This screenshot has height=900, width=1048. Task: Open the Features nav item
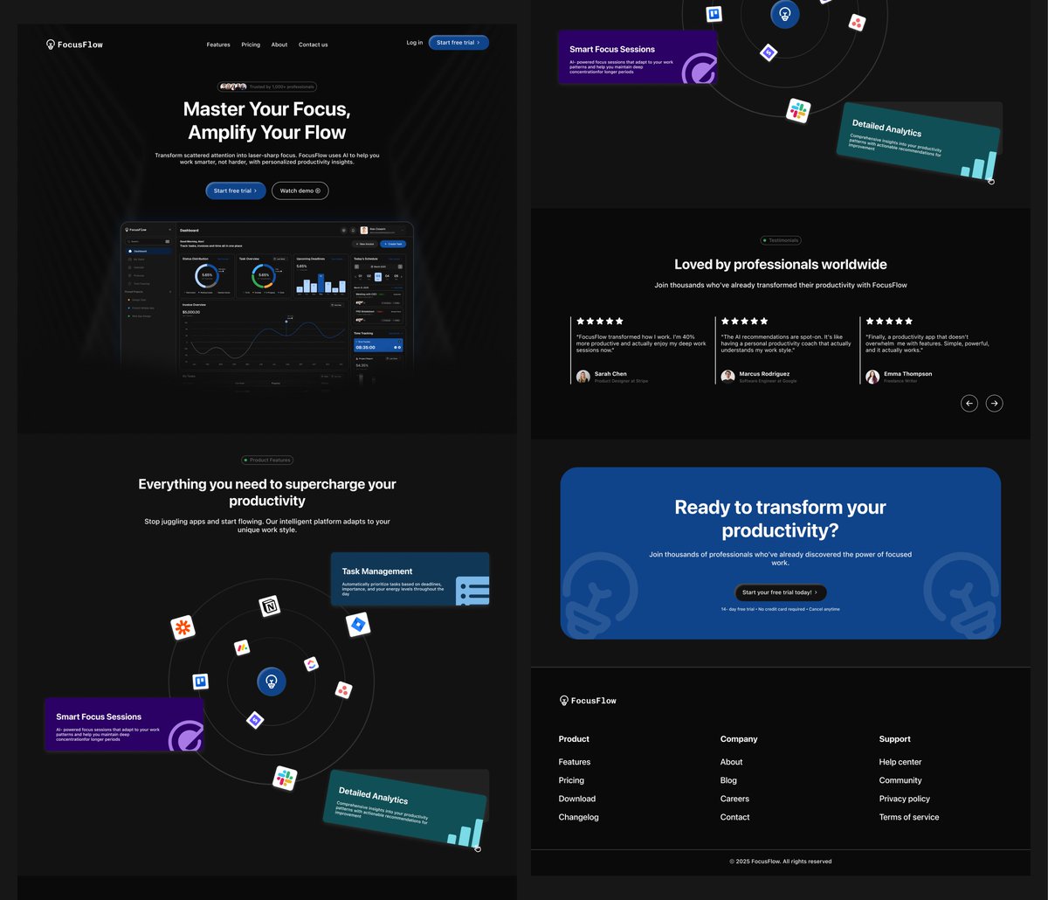tap(218, 45)
